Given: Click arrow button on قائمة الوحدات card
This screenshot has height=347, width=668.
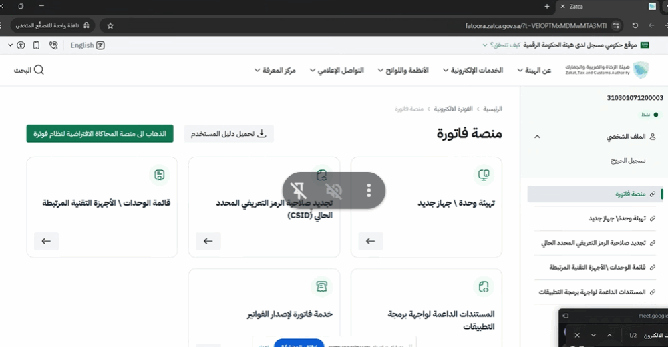Looking at the screenshot, I should pyautogui.click(x=47, y=241).
